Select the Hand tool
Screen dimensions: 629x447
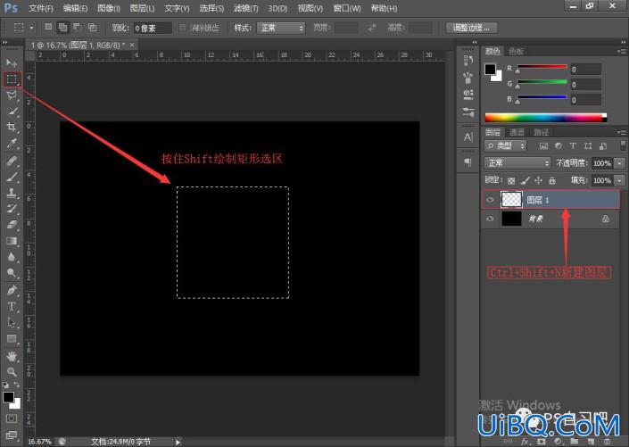point(12,356)
